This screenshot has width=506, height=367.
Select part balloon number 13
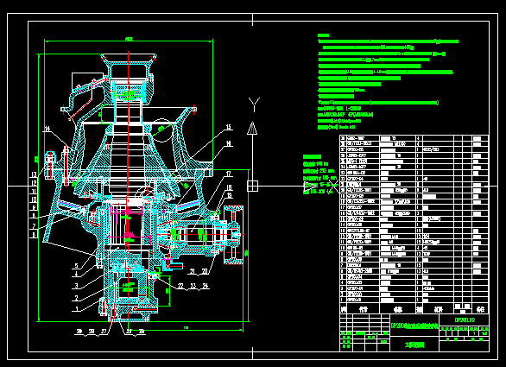tap(34, 174)
